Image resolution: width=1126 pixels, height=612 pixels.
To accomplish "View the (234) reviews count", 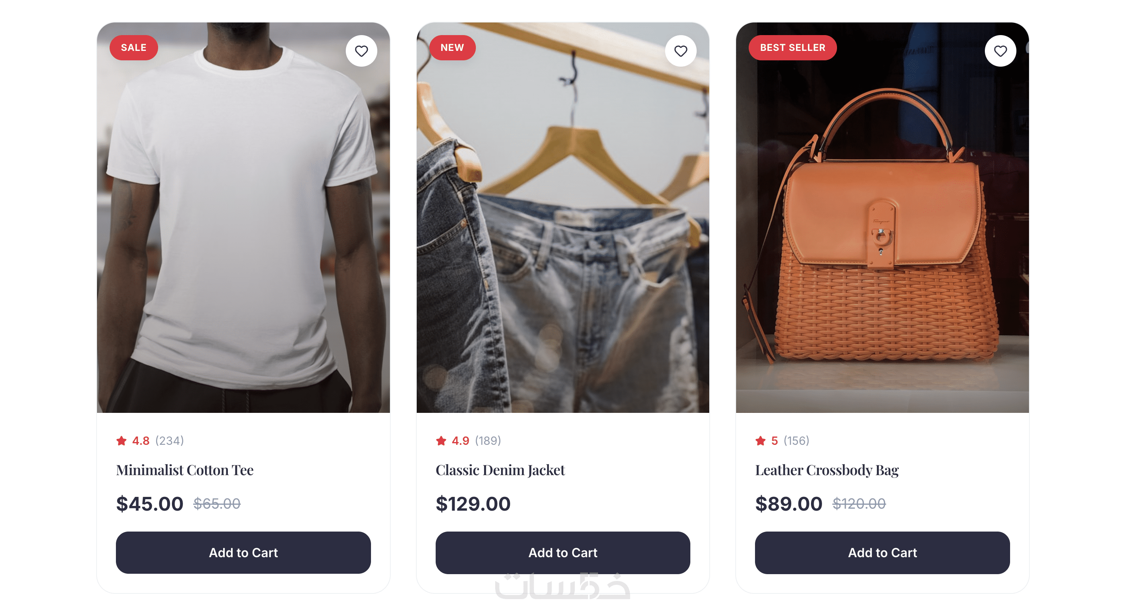I will [170, 440].
